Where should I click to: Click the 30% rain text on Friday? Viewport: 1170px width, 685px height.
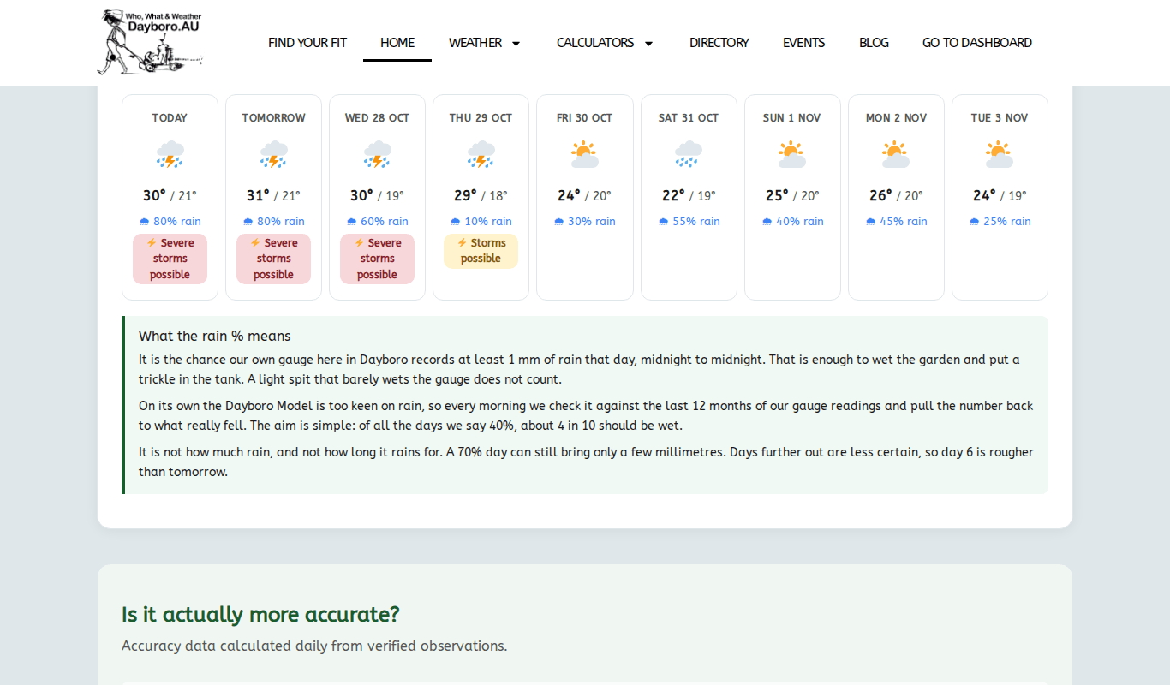tap(584, 222)
